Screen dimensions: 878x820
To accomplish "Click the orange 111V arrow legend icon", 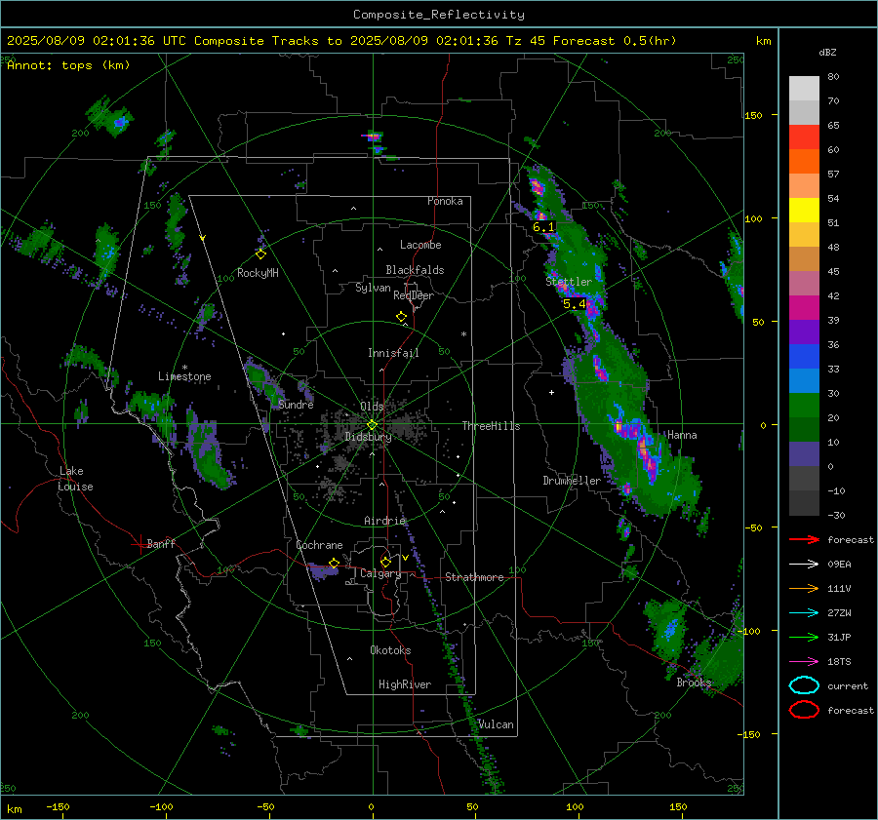I will click(804, 588).
